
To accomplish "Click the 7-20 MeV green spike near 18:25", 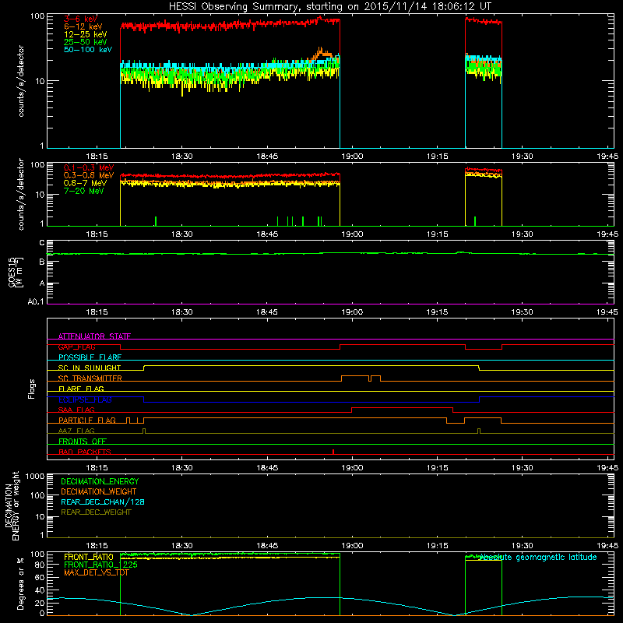I will tap(155, 221).
